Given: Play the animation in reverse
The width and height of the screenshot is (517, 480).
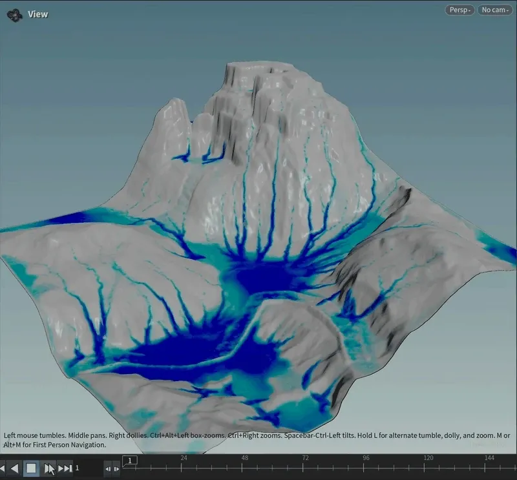Looking at the screenshot, I should pos(14,468).
